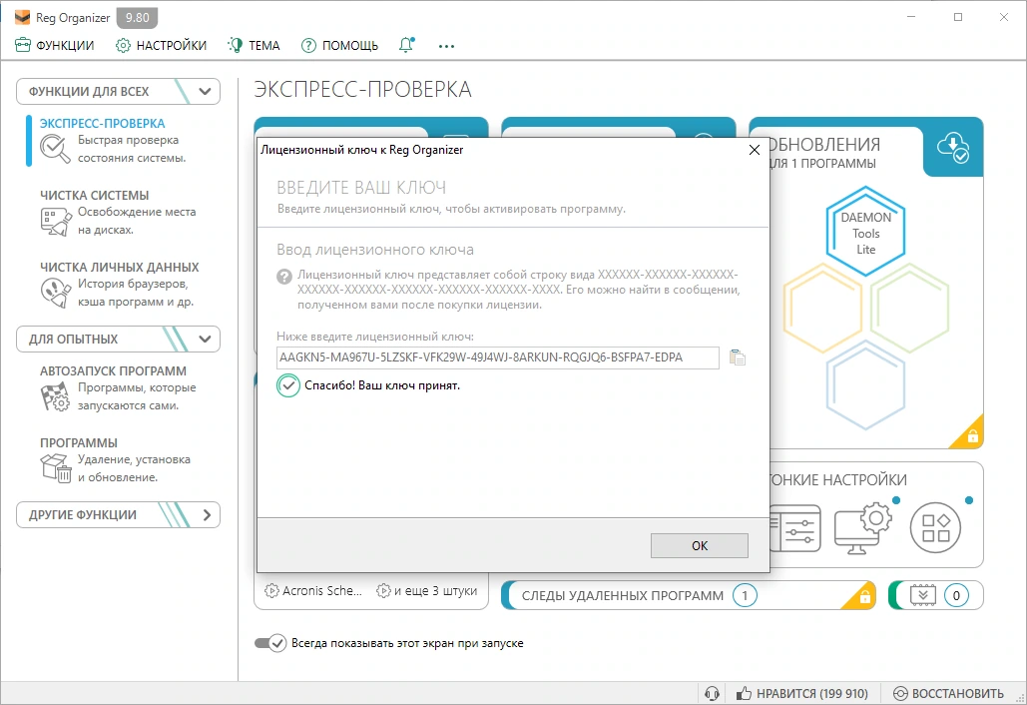The image size is (1027, 705).
Task: Toggle always show this screen at startup
Action: pos(270,643)
